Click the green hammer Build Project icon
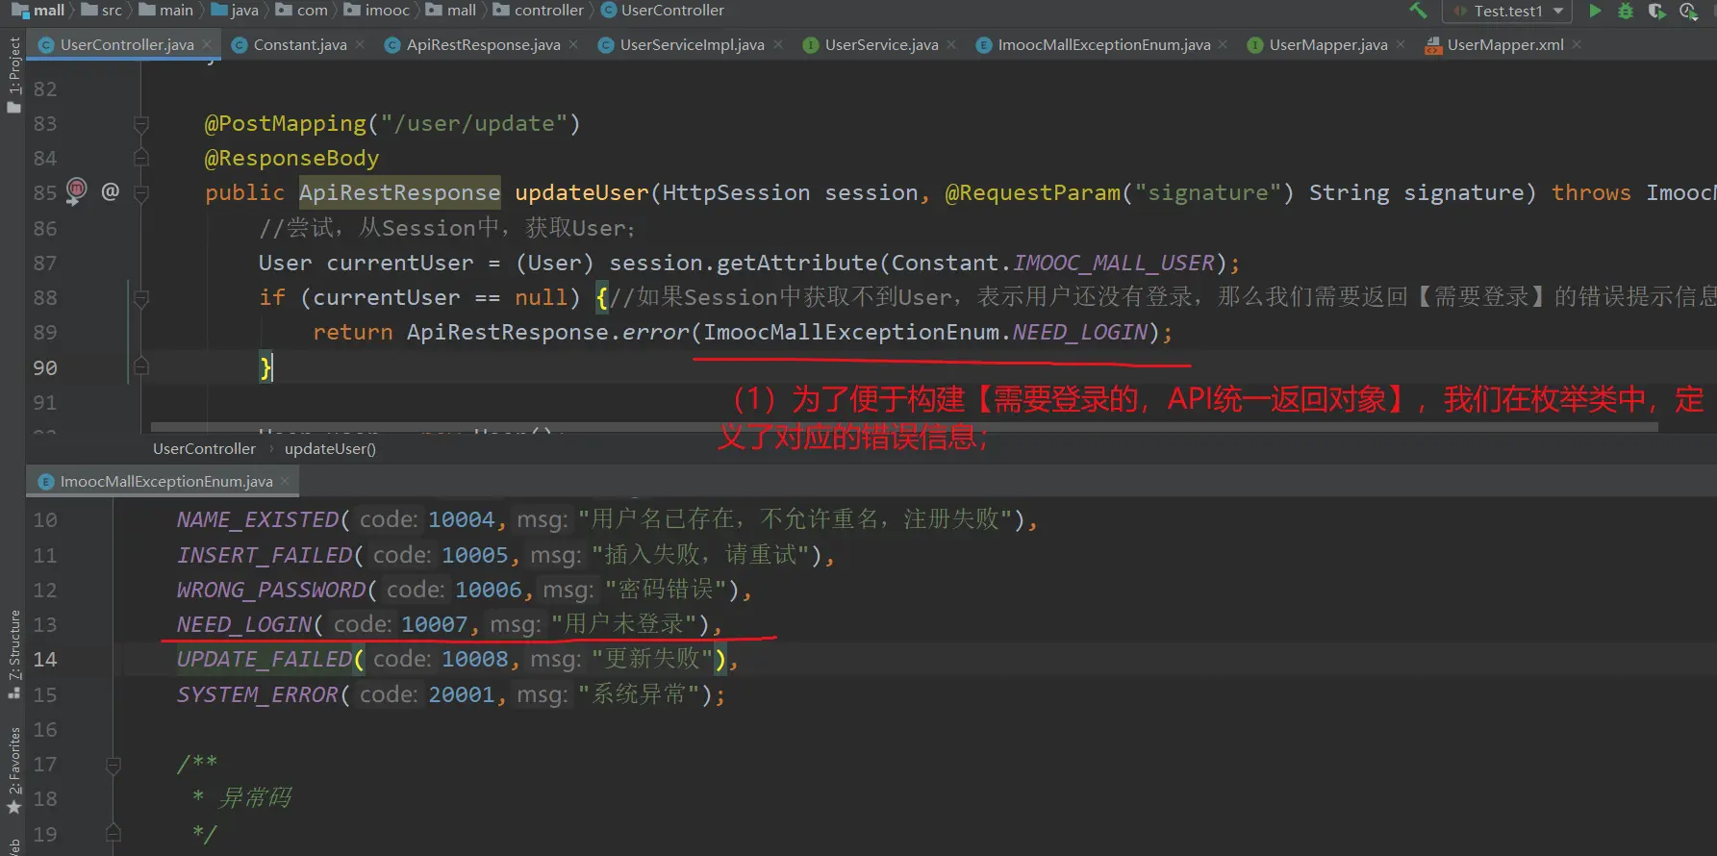 pos(1418,11)
